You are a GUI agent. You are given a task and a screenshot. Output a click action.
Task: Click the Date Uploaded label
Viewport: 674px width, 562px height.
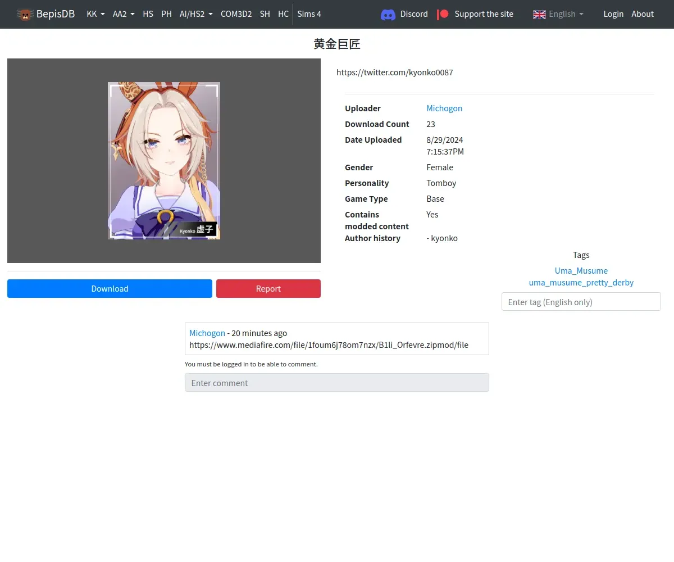coord(374,140)
